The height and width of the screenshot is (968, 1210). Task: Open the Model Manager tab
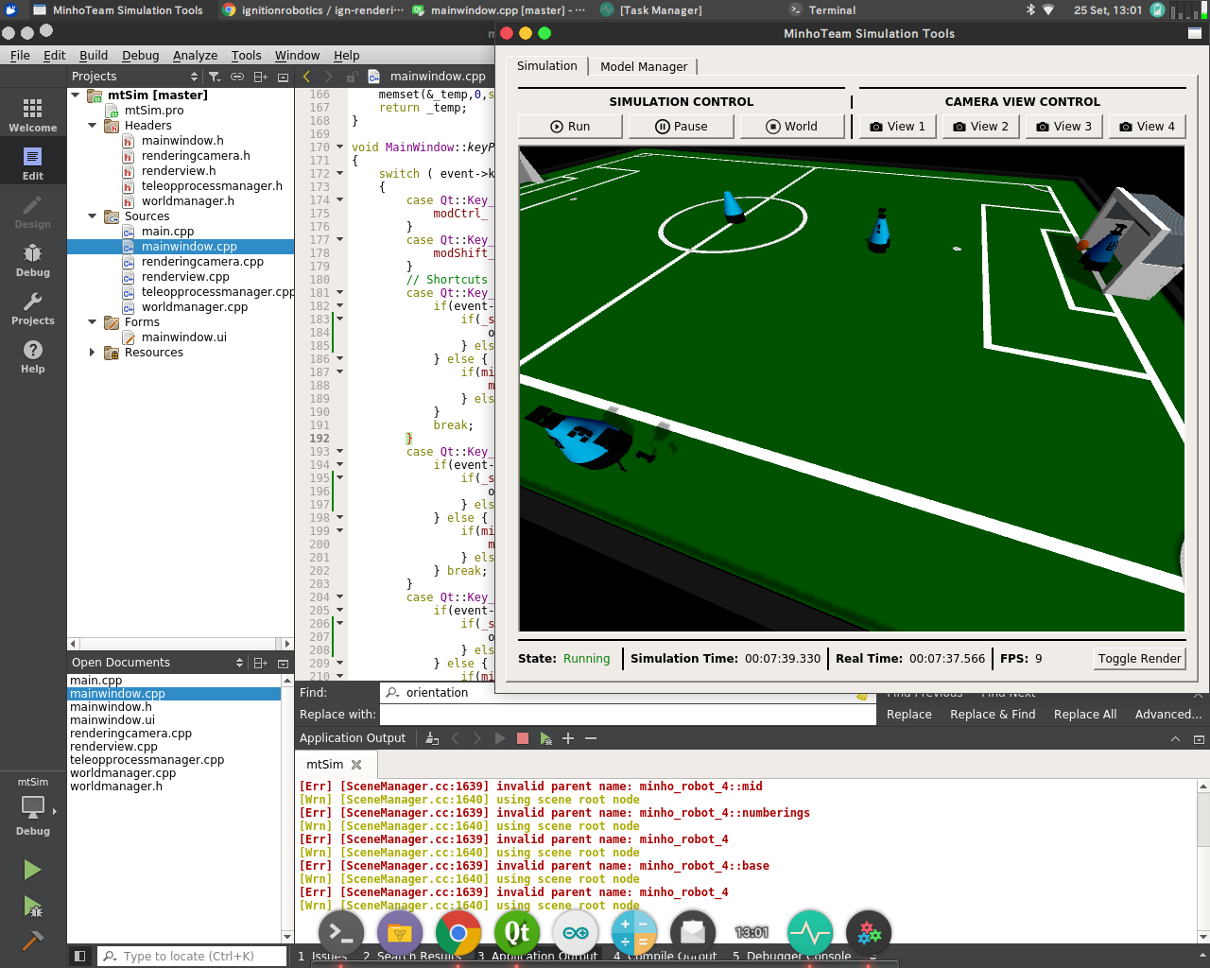pyautogui.click(x=645, y=66)
